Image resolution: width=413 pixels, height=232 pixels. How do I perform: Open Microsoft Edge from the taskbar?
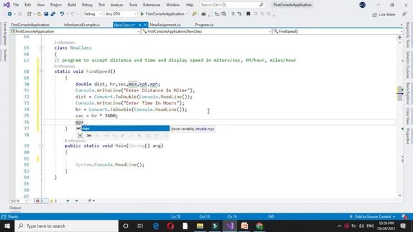[x=156, y=226]
